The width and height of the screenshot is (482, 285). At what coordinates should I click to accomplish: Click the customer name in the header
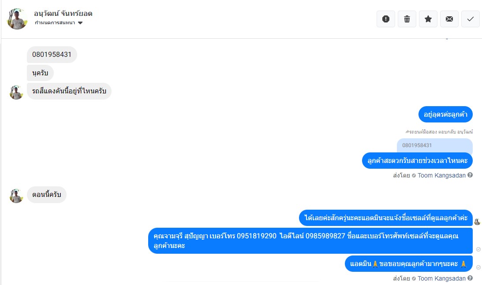pos(63,14)
